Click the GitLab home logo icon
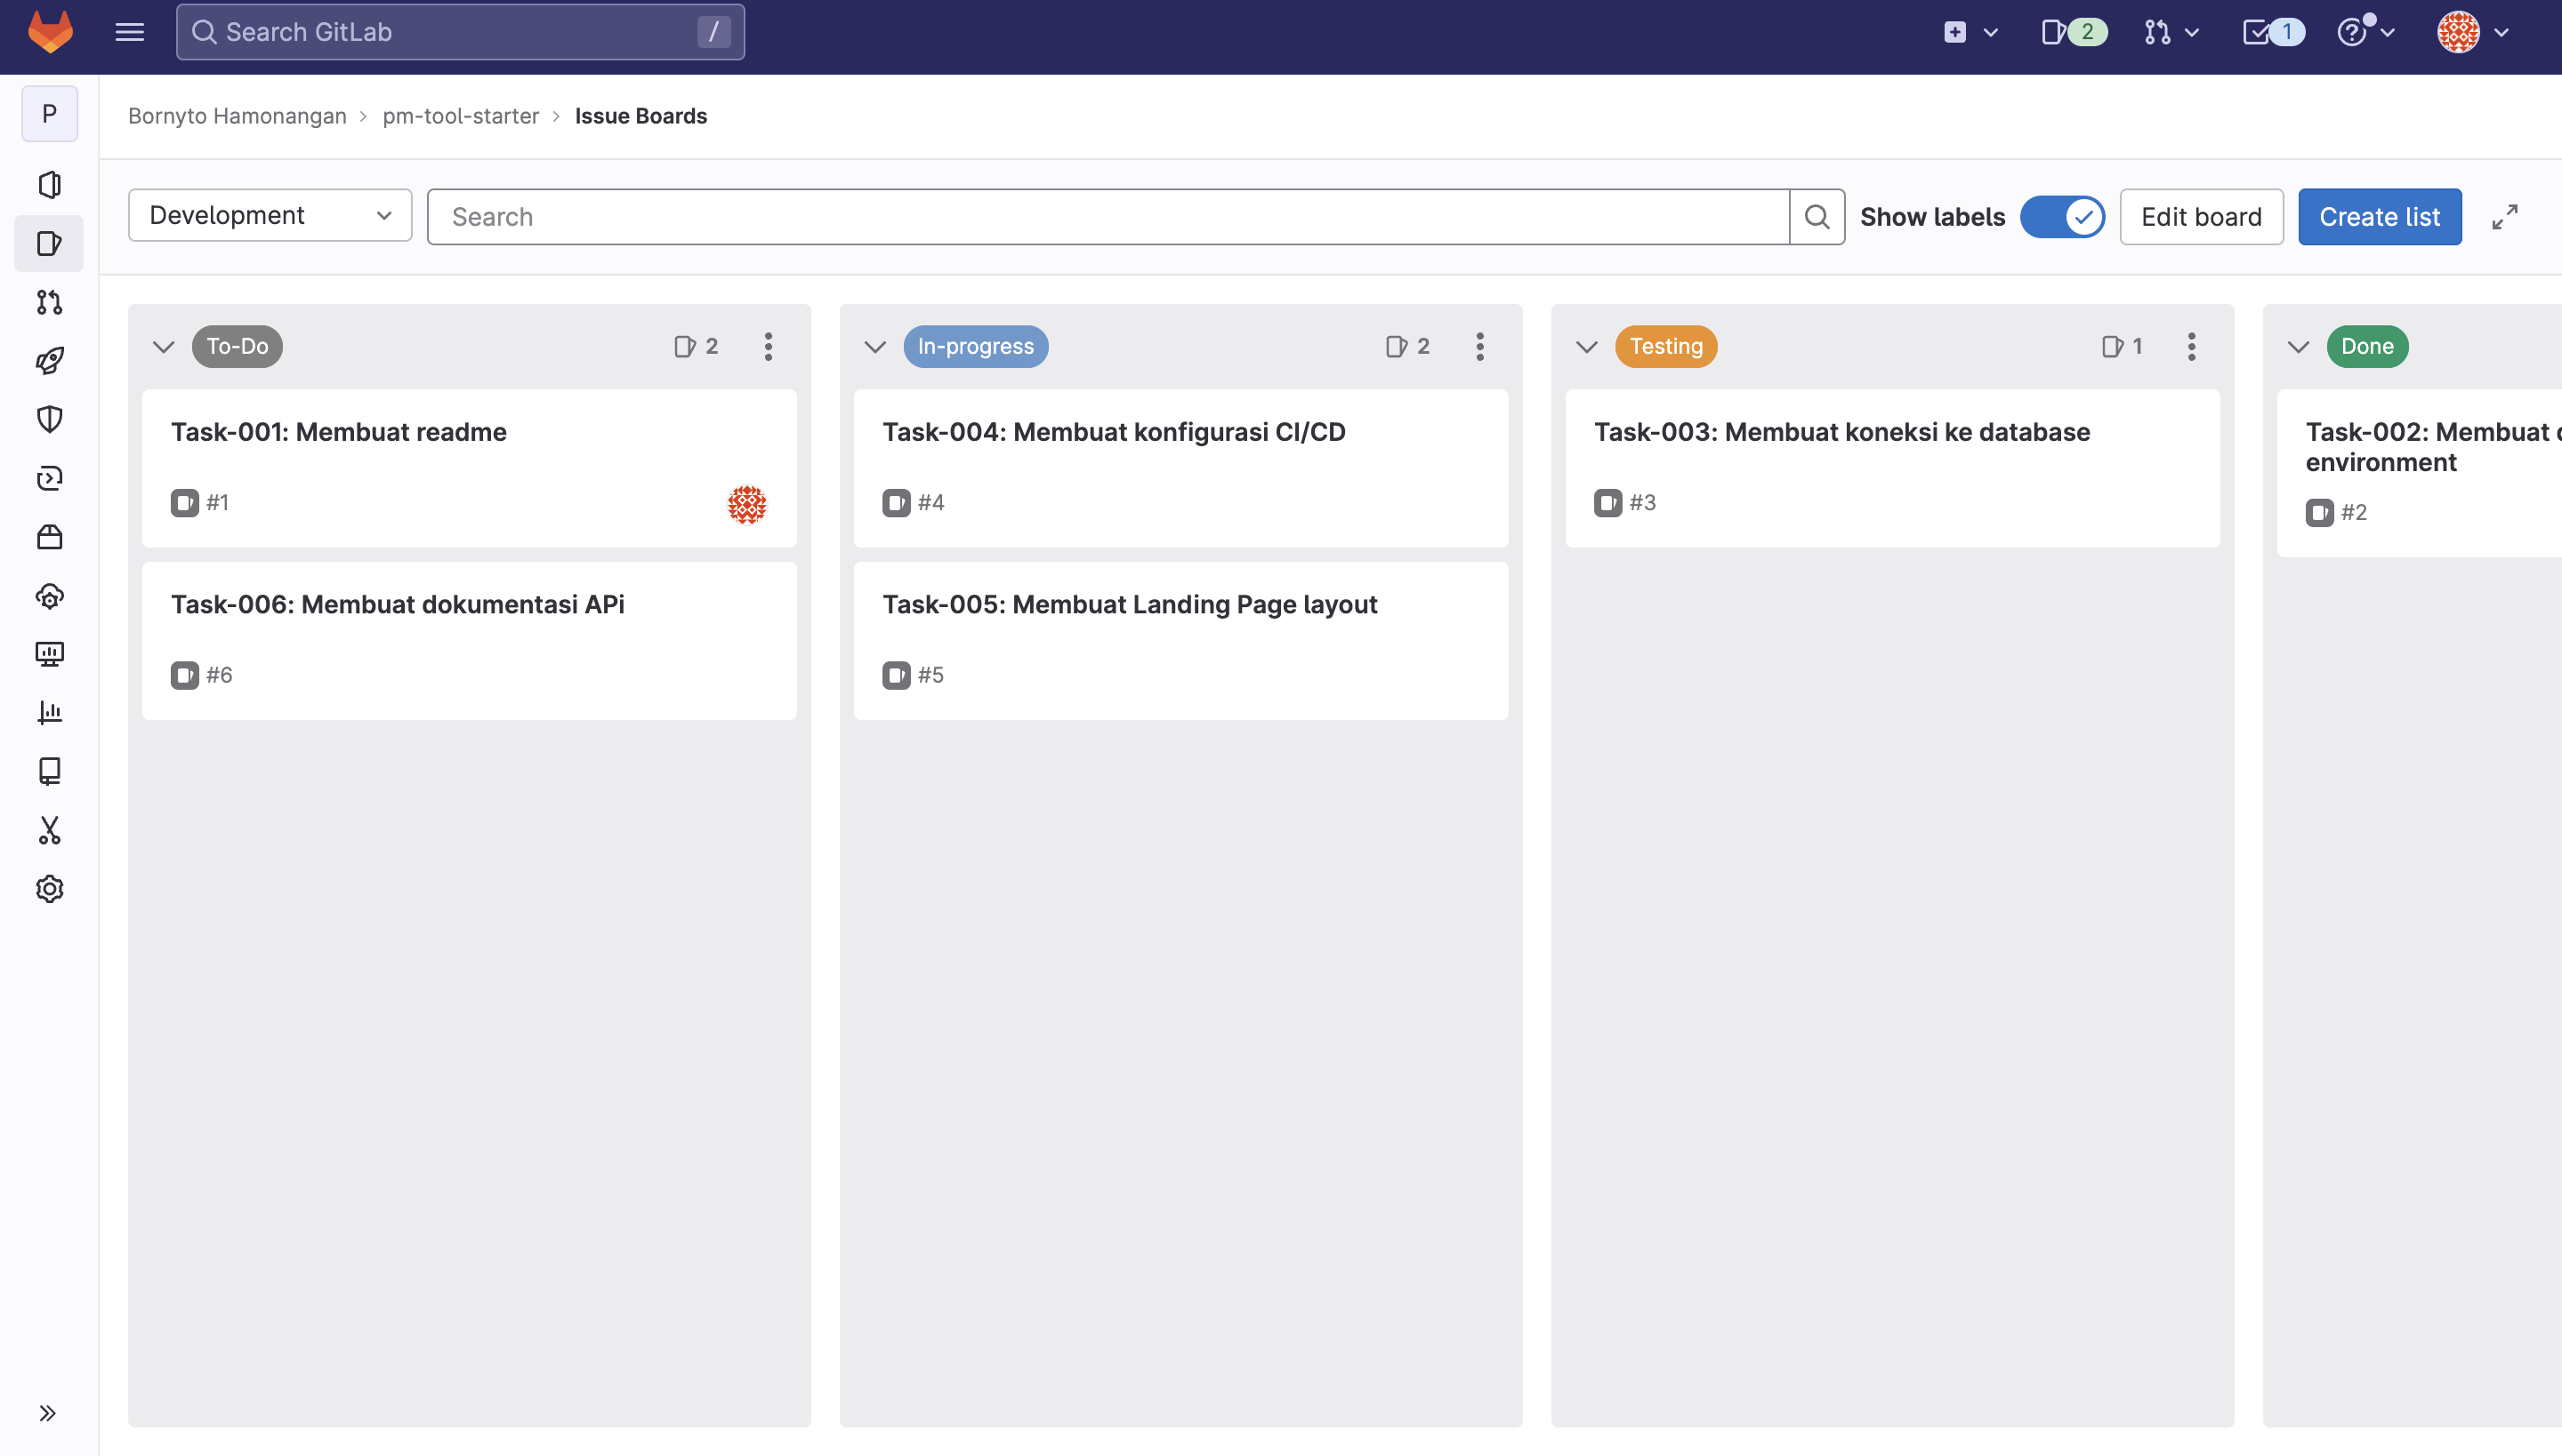 [49, 30]
